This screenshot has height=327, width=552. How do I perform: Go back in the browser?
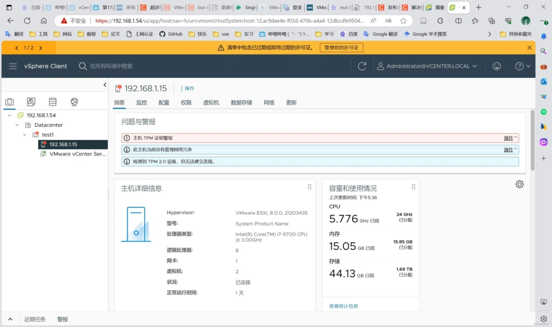[11, 21]
